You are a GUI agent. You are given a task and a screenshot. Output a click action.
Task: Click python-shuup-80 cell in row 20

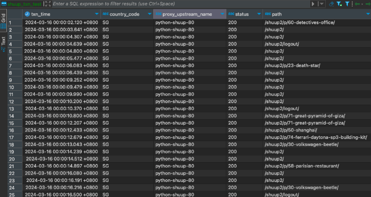coord(190,159)
